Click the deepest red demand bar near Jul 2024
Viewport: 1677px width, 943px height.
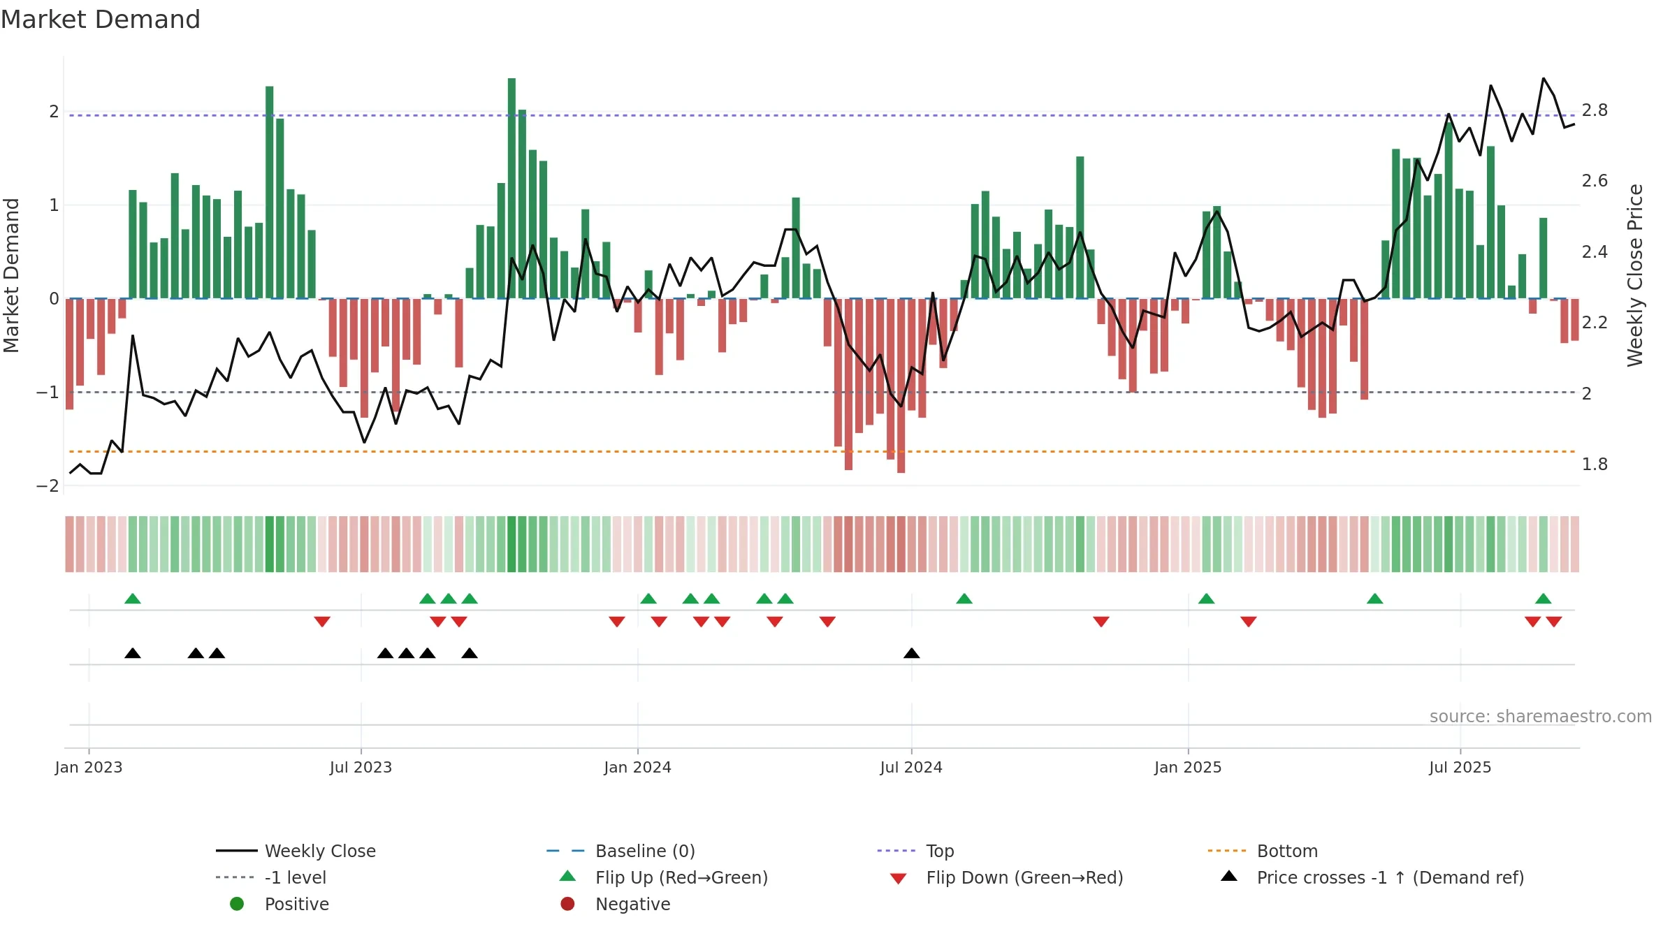coord(901,386)
